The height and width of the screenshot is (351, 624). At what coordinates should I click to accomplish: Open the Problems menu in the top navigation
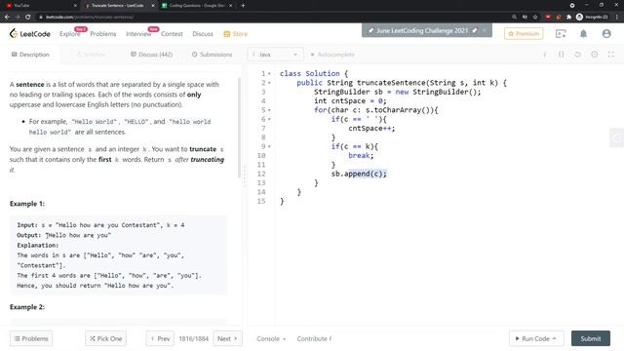coord(103,34)
